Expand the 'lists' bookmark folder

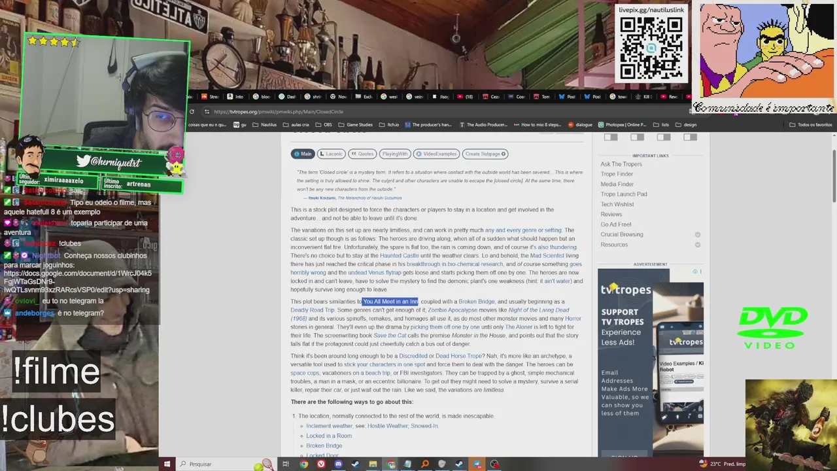tap(661, 124)
